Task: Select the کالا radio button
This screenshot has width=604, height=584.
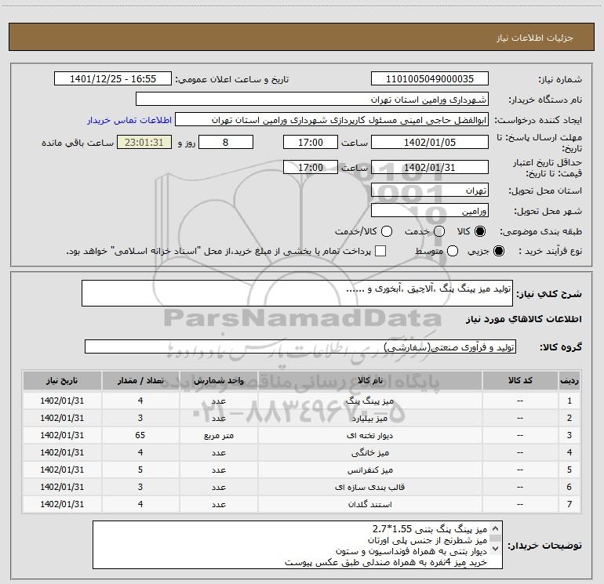Action: 480,231
